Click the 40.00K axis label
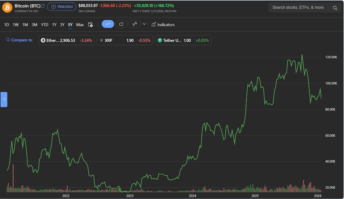This screenshot has width=344, height=199. pyautogui.click(x=331, y=161)
